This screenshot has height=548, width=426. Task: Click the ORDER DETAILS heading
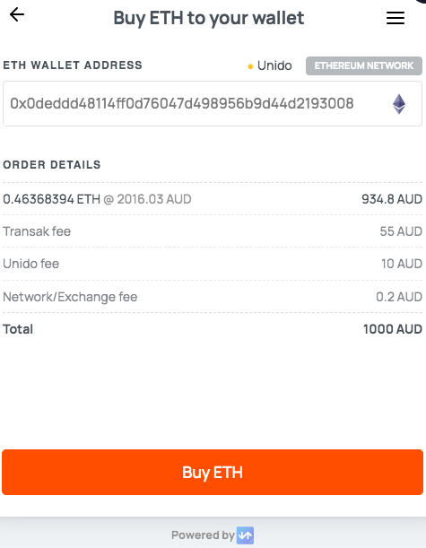tap(52, 165)
